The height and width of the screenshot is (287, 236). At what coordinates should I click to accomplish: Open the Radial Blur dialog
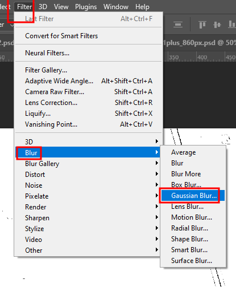(x=193, y=228)
